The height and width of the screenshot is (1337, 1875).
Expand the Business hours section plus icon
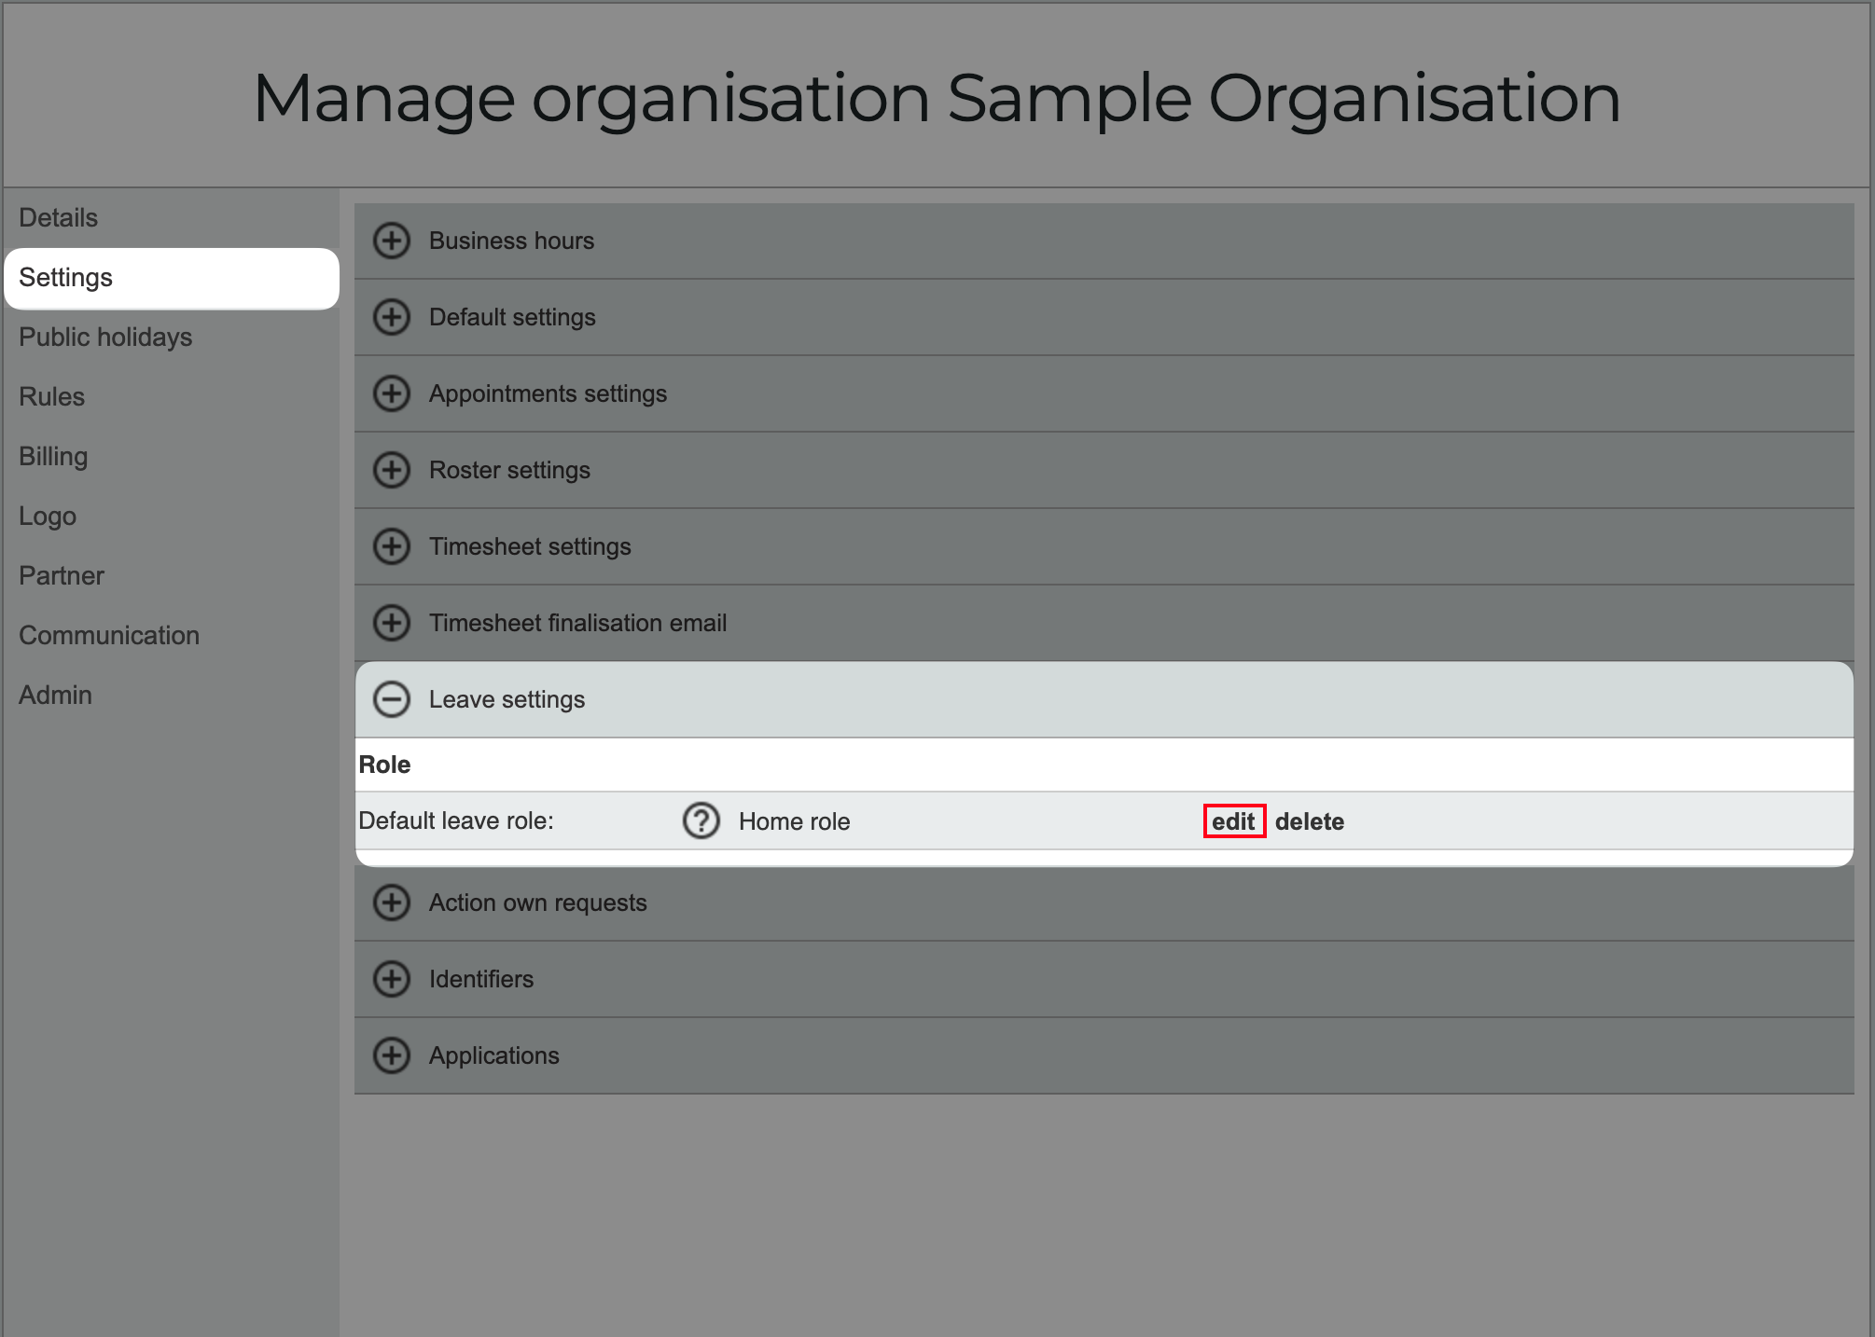click(392, 241)
